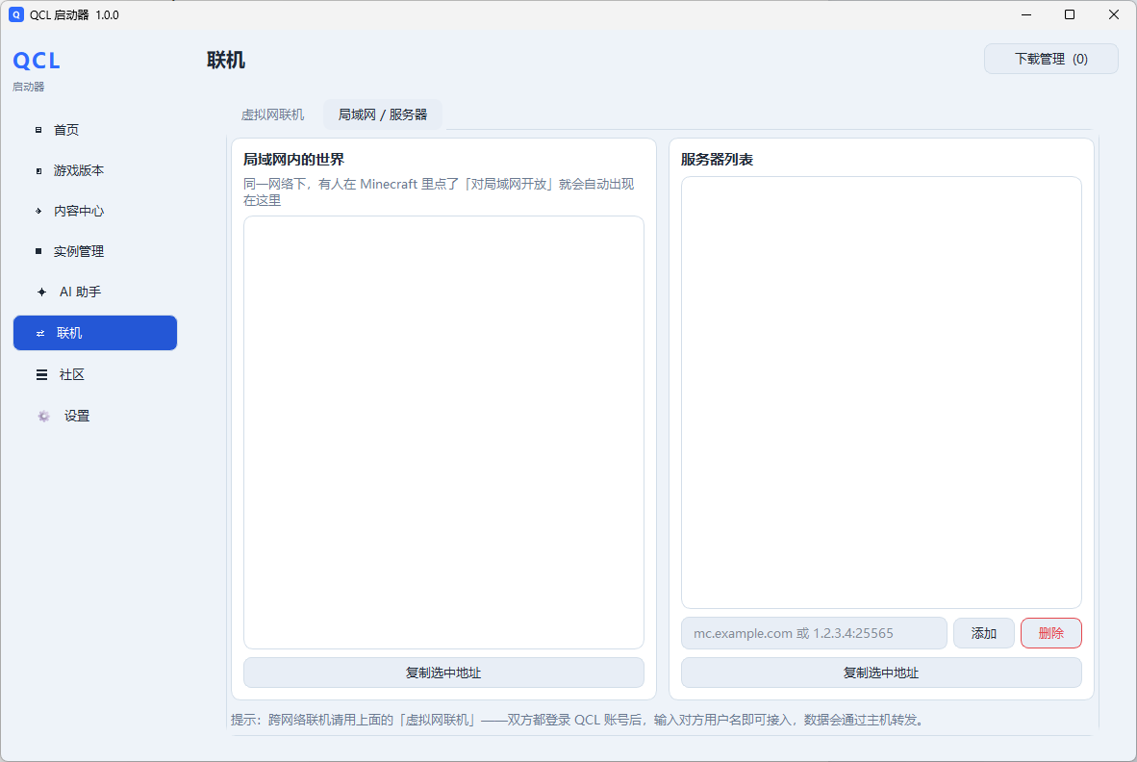Click the 内容中心 sidebar icon
1137x762 pixels.
tap(38, 211)
